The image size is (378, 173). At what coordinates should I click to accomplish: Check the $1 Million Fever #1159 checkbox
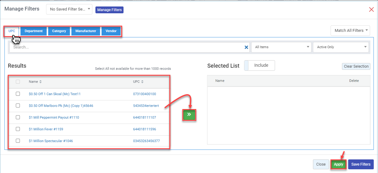click(18, 129)
